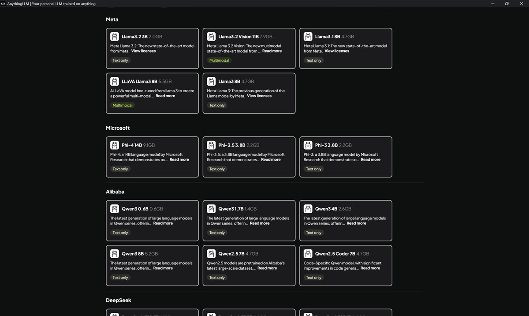Click the Qwen2.5 Coder 7B model icon
Image resolution: width=529 pixels, height=316 pixels.
pos(308,254)
